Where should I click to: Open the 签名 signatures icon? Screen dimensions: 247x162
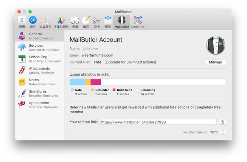coord(97,20)
